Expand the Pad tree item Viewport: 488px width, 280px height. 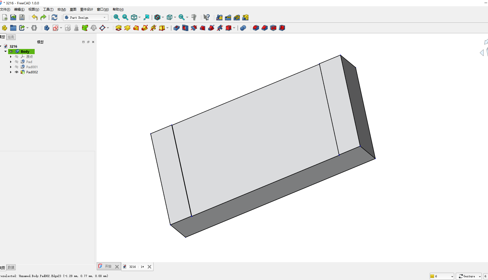11,62
